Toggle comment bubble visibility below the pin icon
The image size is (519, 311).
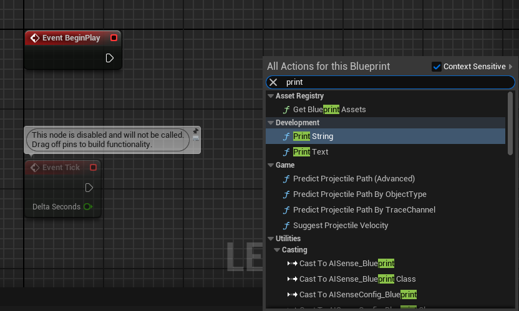click(x=196, y=138)
